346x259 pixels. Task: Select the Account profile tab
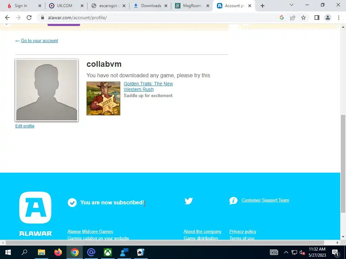234,6
